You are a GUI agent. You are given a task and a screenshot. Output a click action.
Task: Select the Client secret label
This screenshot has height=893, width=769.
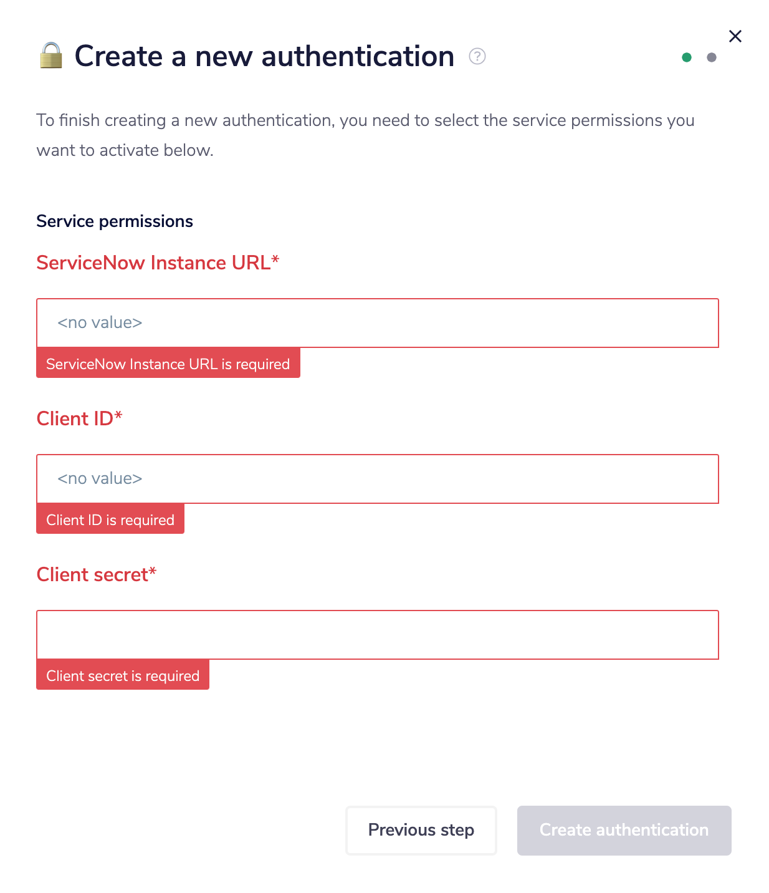[x=97, y=574]
